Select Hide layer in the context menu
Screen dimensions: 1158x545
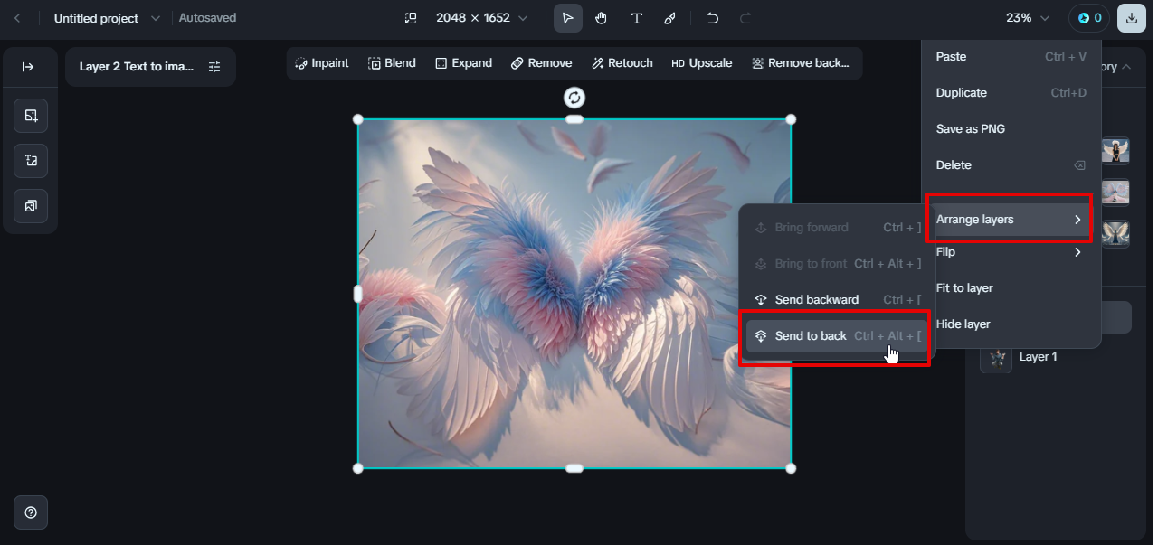click(x=1011, y=324)
